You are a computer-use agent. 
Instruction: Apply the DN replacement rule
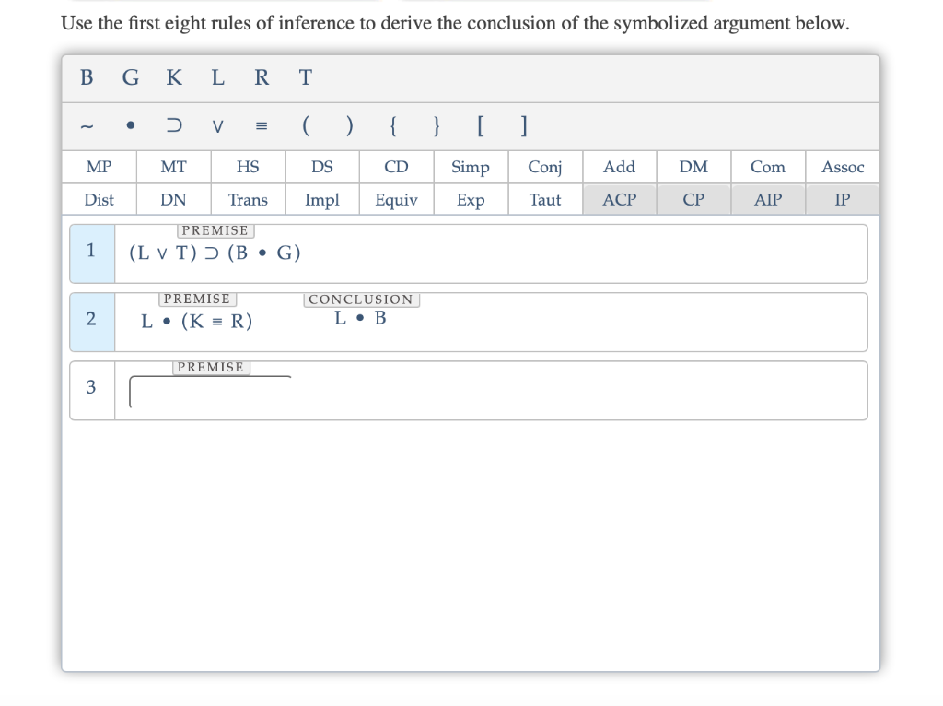[x=173, y=199]
